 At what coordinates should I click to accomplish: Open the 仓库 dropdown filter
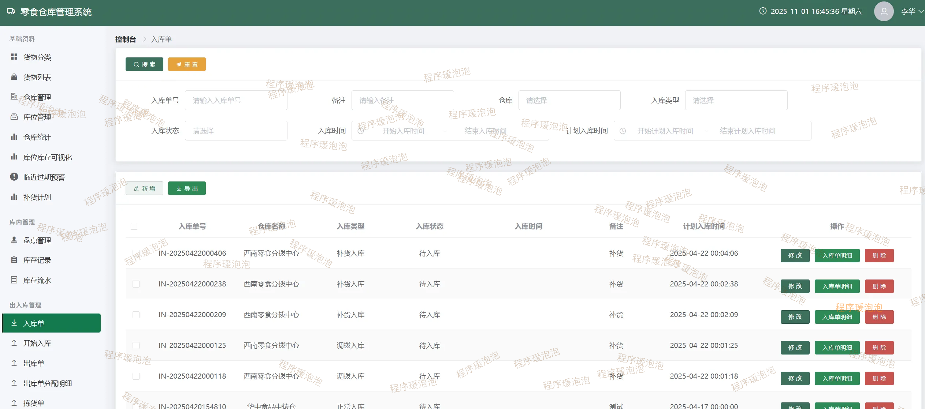pos(569,100)
